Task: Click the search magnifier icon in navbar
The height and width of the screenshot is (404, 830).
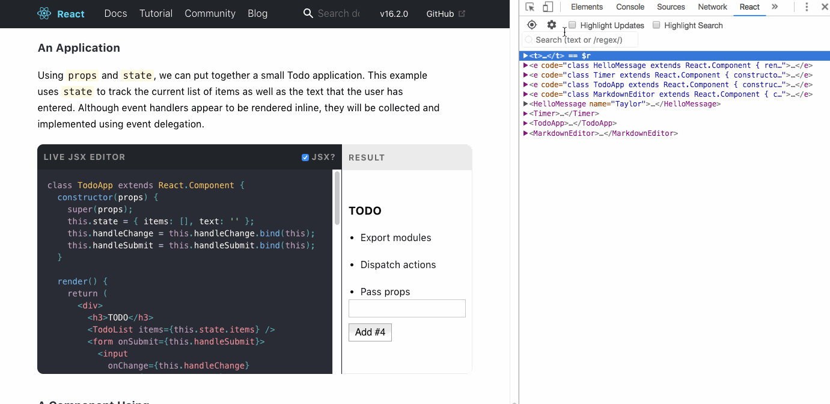Action: coord(308,13)
